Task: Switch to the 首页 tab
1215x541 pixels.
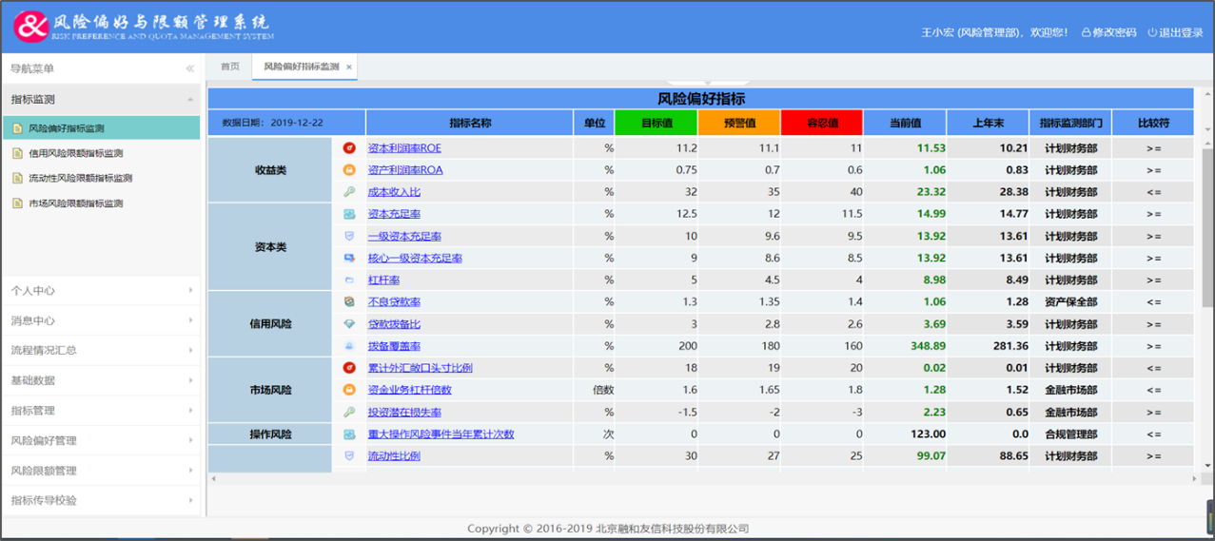Action: (230, 67)
